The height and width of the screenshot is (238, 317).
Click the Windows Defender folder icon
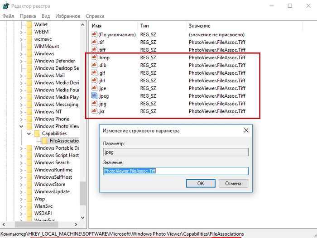coord(29,61)
